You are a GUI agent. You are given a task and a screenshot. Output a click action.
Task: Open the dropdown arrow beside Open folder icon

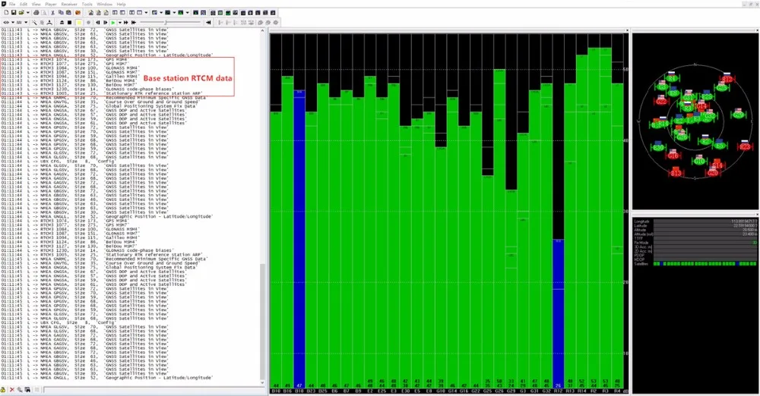[x=27, y=13]
